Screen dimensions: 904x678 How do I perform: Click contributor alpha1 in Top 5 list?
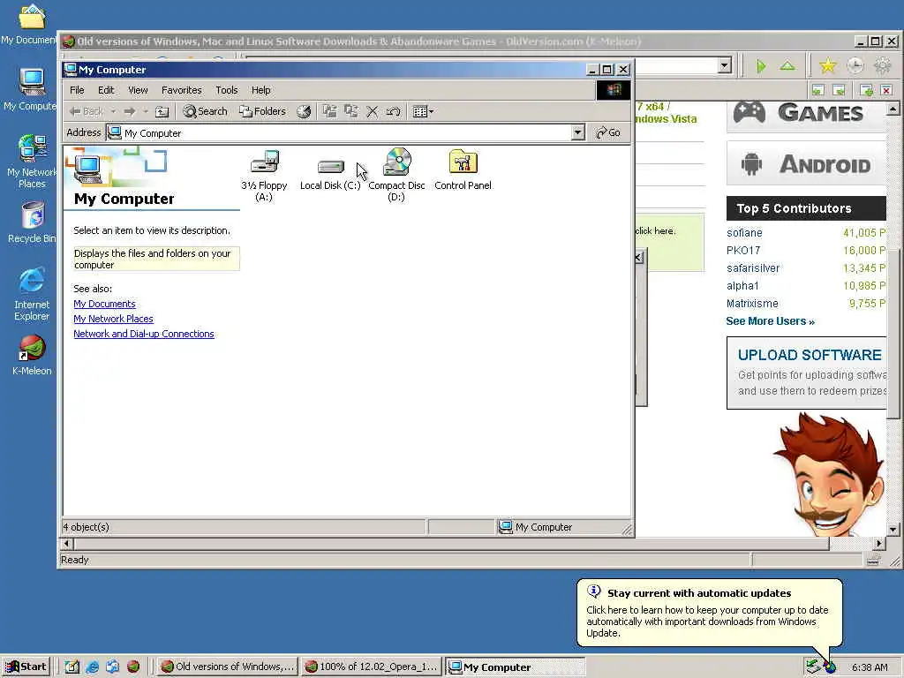point(742,285)
